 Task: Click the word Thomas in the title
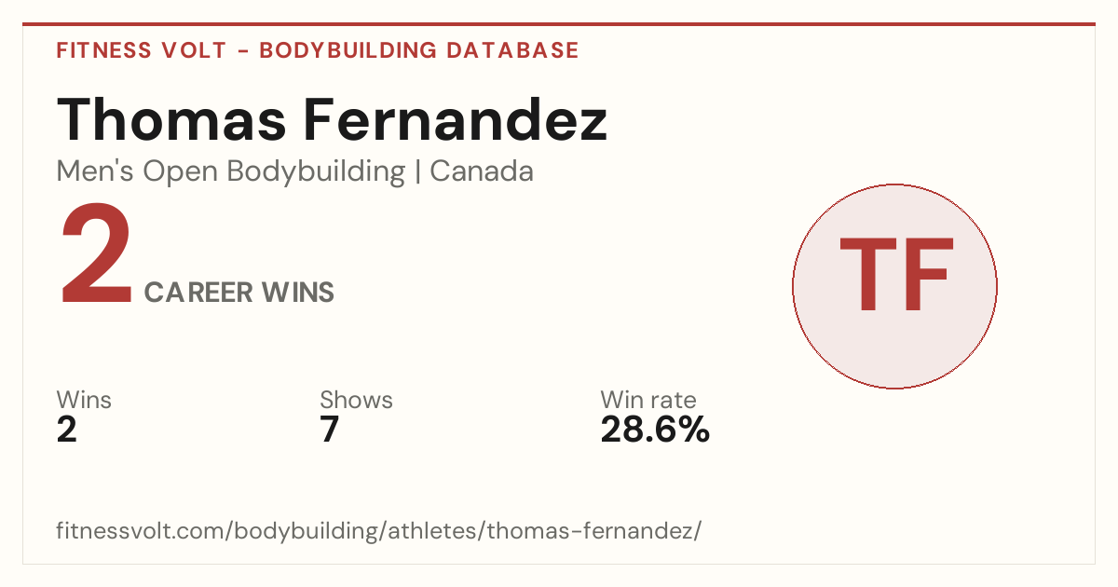click(170, 120)
